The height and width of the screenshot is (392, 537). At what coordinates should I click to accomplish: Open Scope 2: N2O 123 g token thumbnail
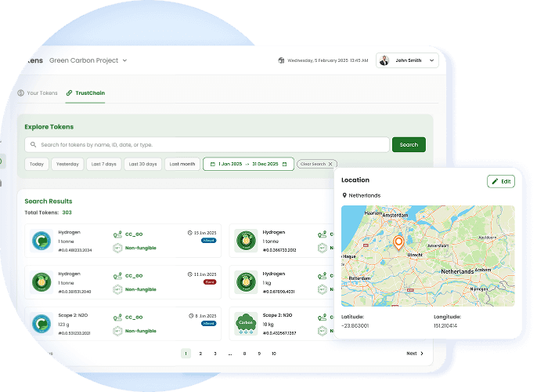[x=41, y=324]
